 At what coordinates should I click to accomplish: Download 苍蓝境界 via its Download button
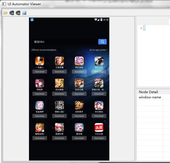point(40,116)
